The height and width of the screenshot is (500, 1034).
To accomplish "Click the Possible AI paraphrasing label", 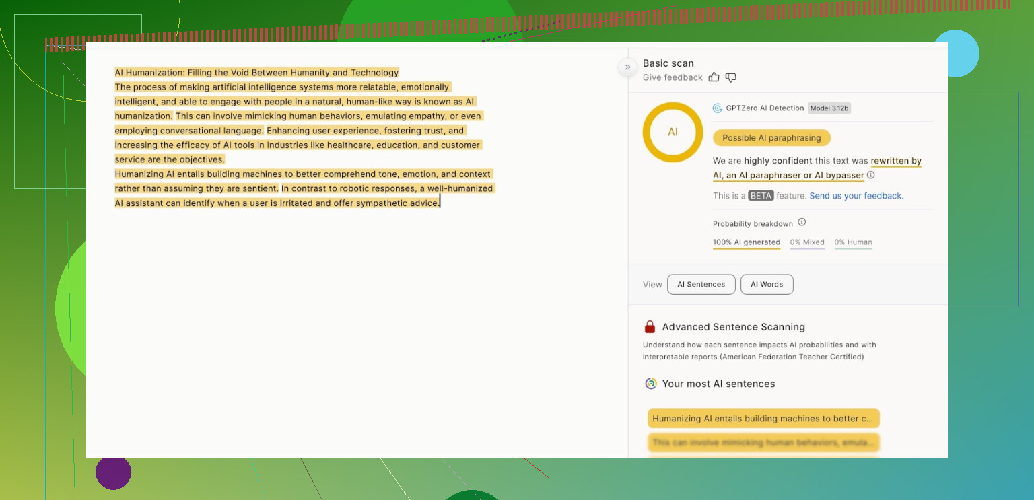I will click(x=771, y=138).
